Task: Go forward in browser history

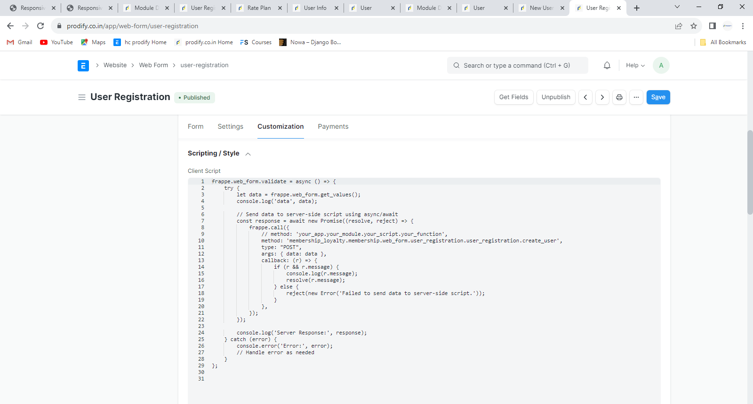Action: (x=25, y=26)
